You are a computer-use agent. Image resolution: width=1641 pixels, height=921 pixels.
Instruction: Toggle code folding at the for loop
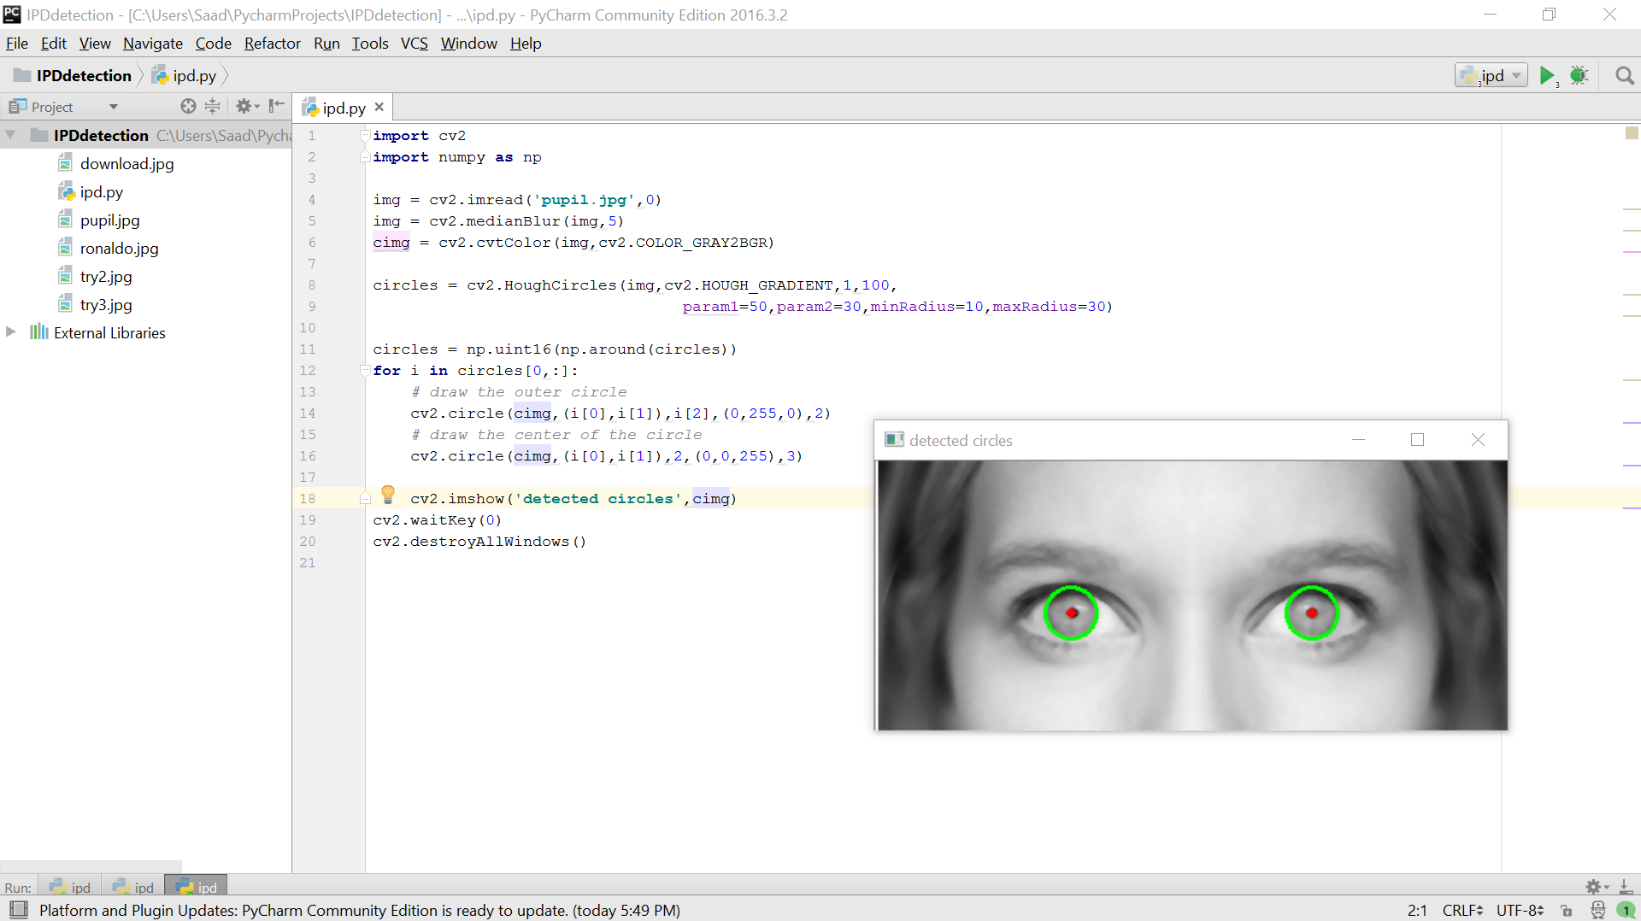coord(365,371)
